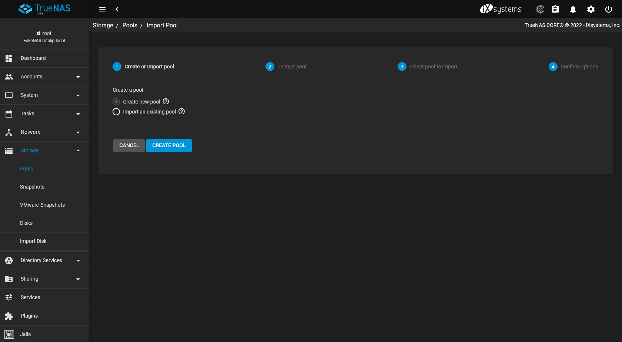Click the CREATE POOL button
The width and height of the screenshot is (622, 342).
pos(169,145)
